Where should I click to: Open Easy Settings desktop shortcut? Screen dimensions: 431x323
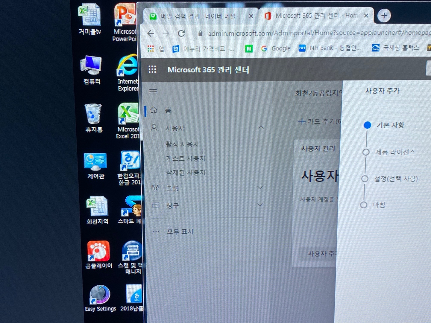click(x=100, y=298)
